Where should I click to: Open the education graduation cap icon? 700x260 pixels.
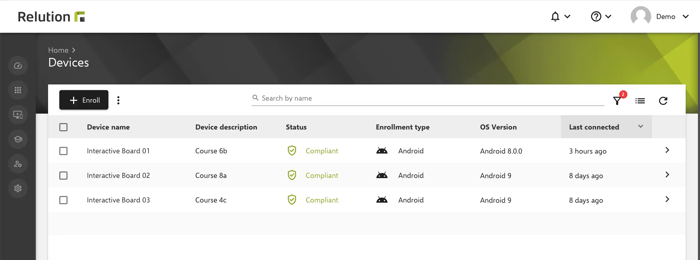point(18,139)
